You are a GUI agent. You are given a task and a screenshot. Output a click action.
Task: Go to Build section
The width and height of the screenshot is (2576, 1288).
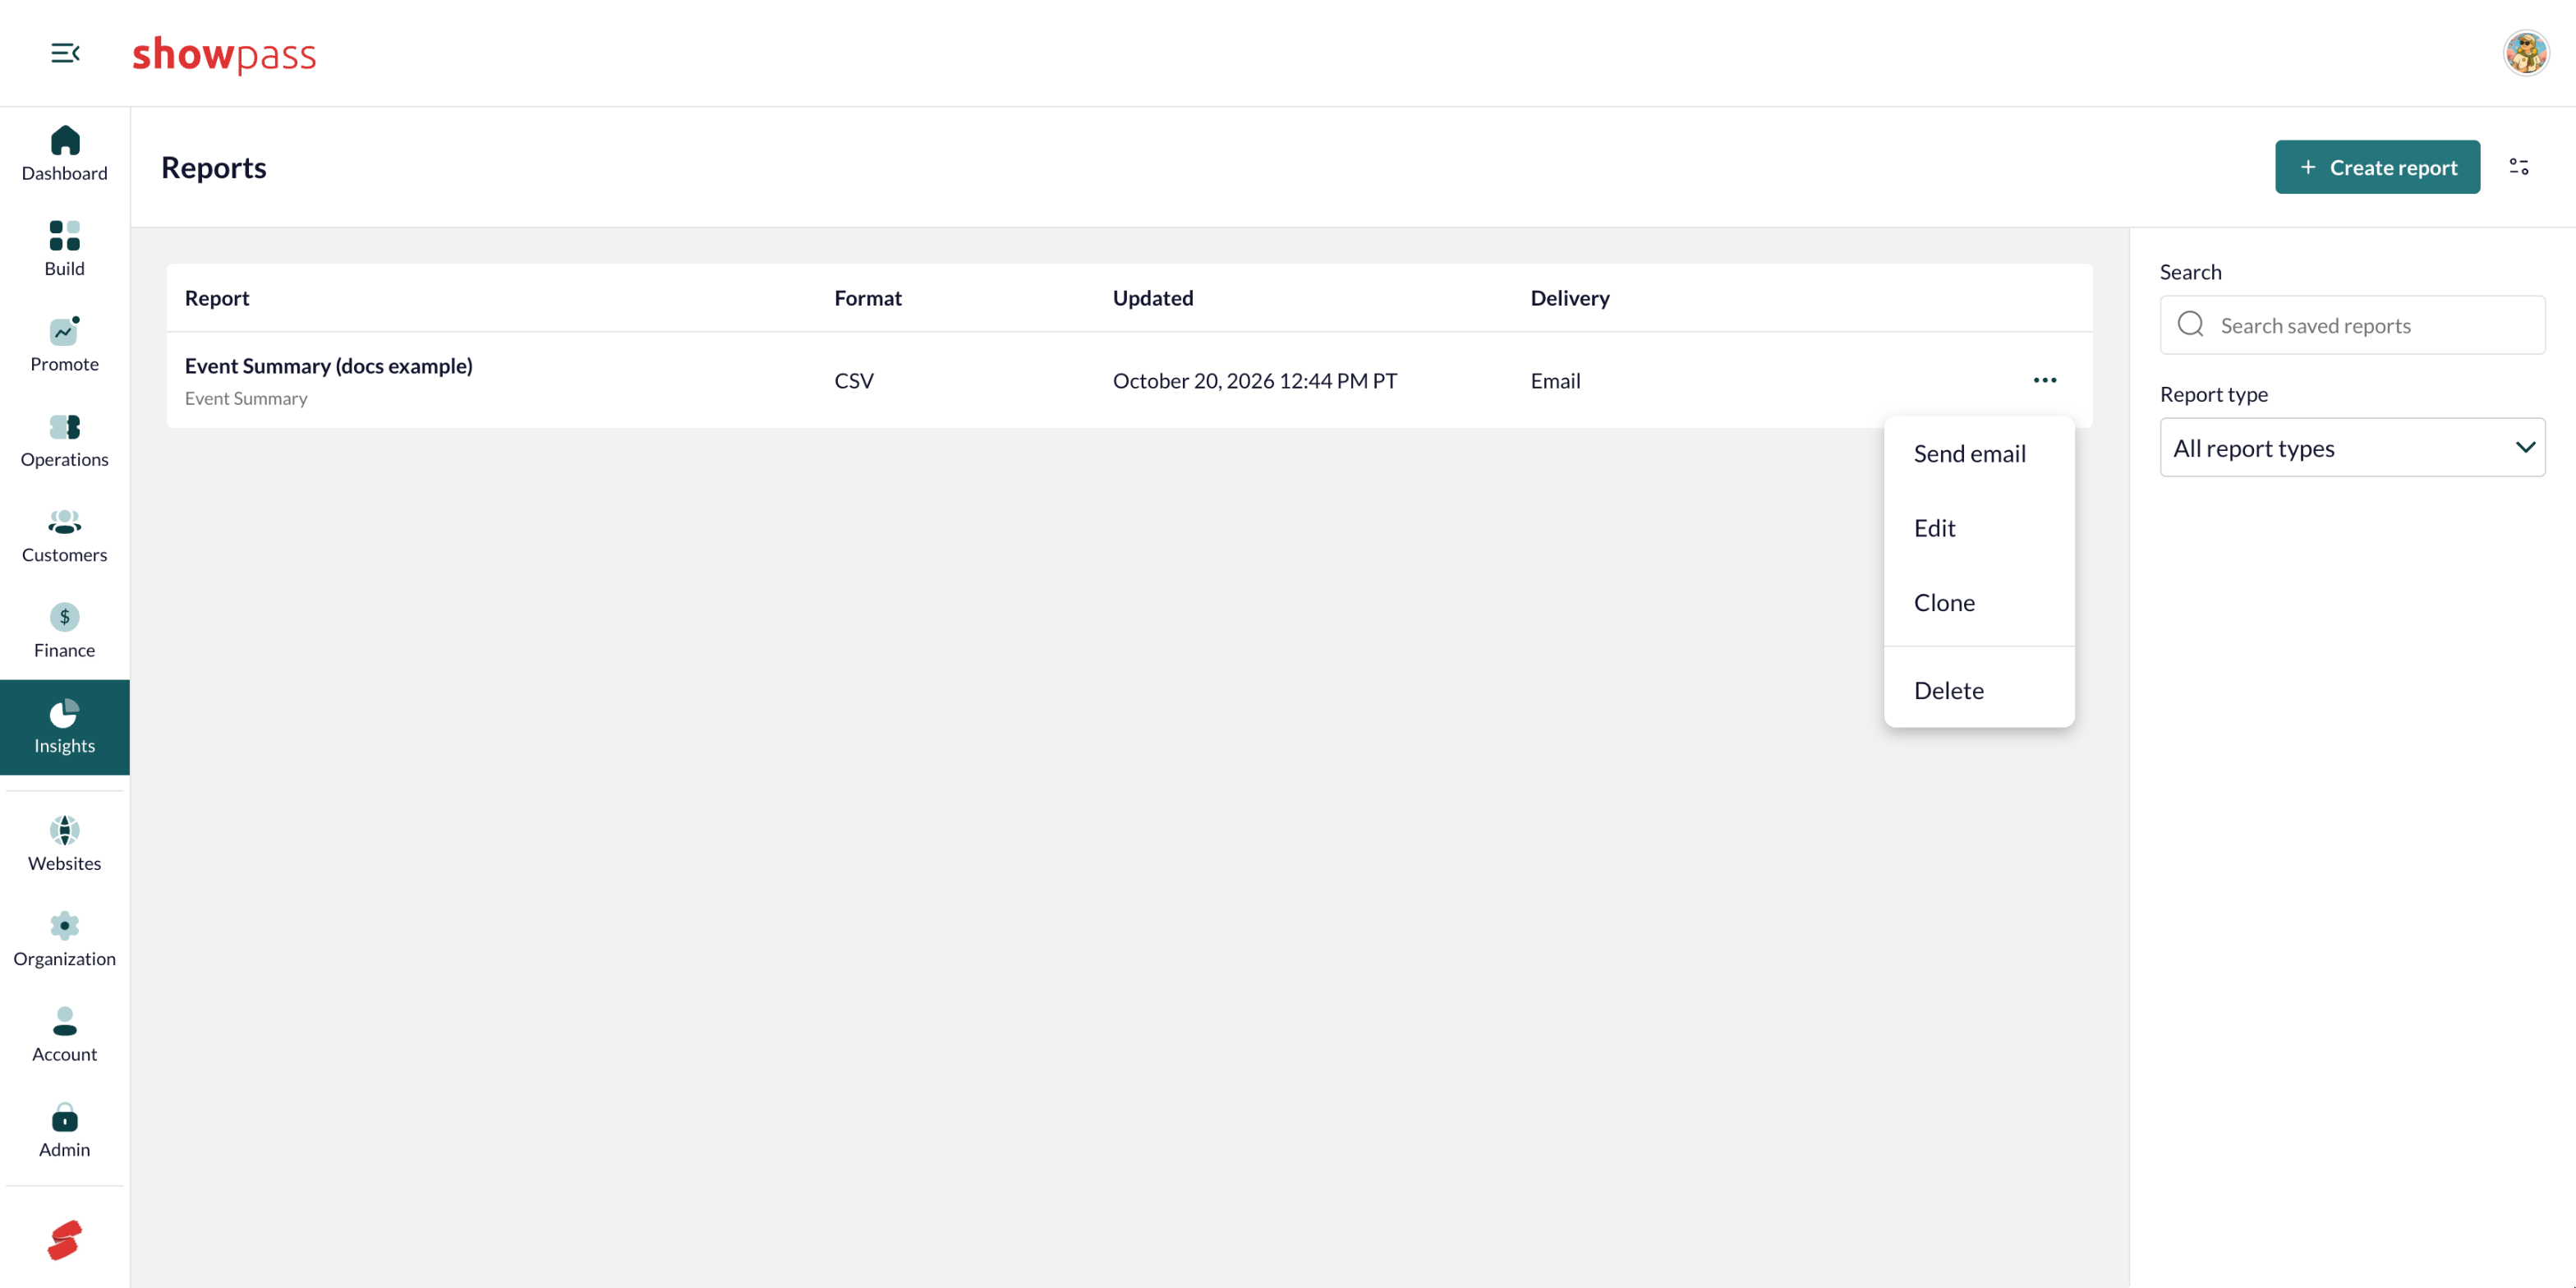(x=65, y=249)
